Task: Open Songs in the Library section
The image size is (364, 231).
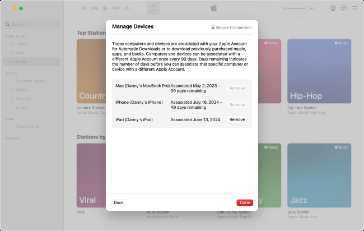Action: [32, 108]
